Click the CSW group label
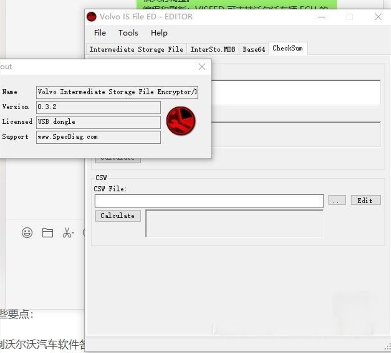This screenshot has width=391, height=353. (x=101, y=177)
